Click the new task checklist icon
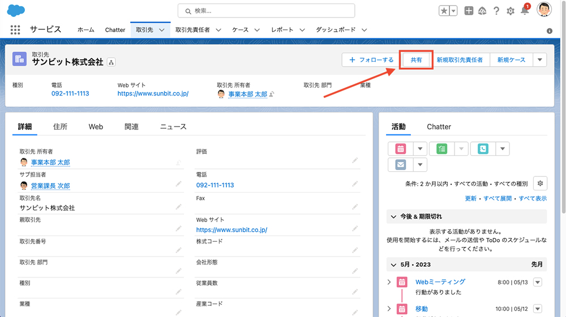Image resolution: width=566 pixels, height=317 pixels. click(441, 149)
